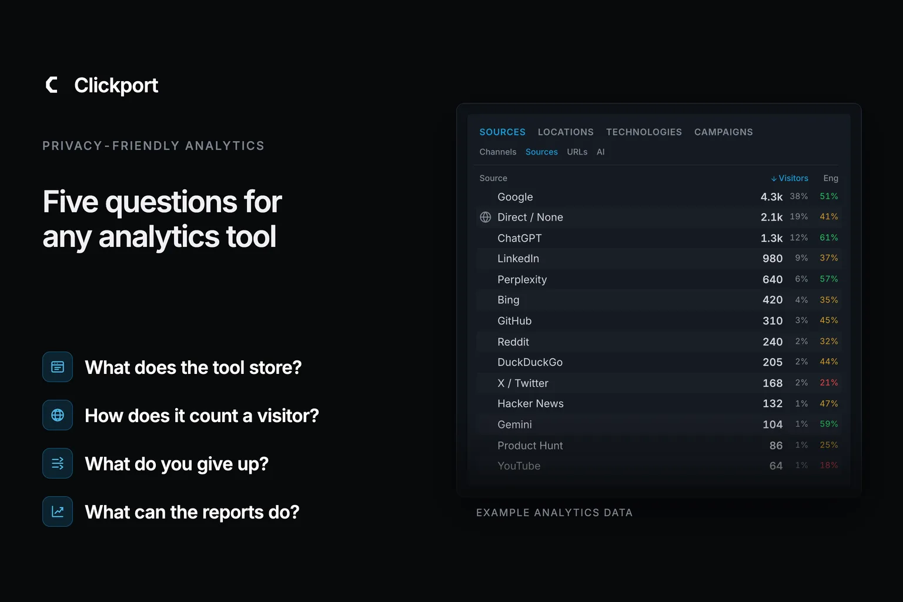Choose the DuckDuckGo source row
This screenshot has width=903, height=602.
[x=659, y=362]
